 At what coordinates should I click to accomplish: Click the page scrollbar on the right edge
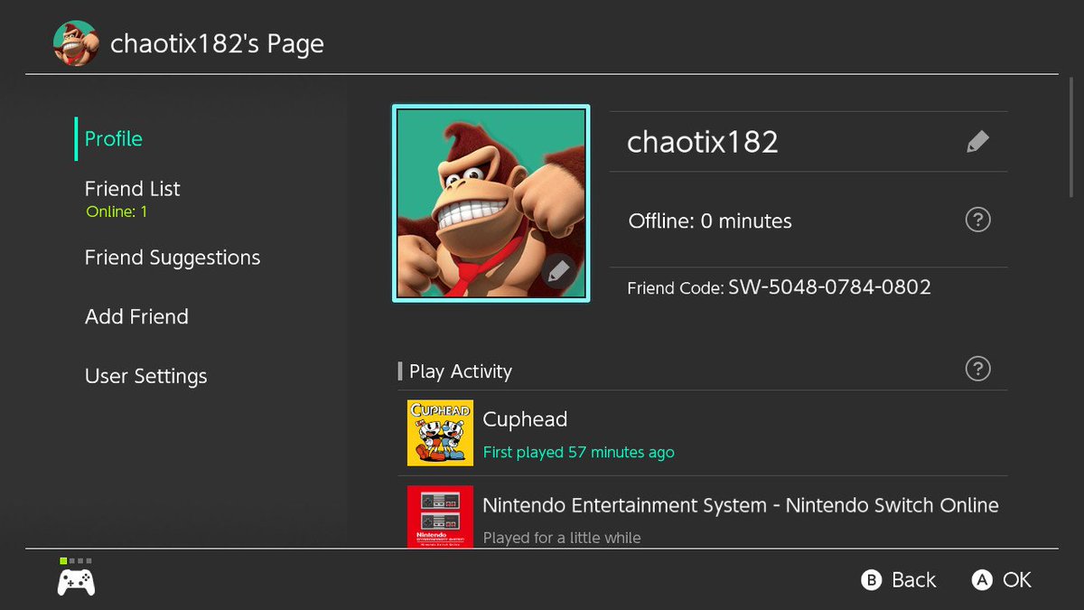1072,136
